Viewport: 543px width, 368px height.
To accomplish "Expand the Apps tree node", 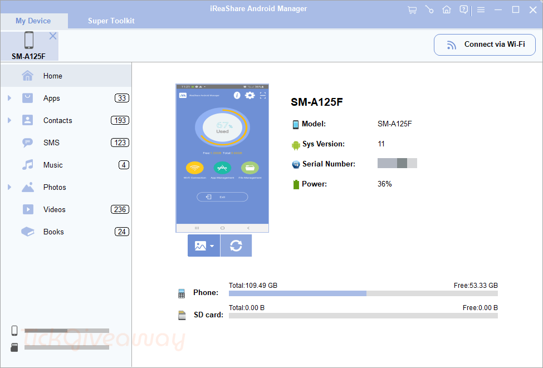I will point(9,99).
